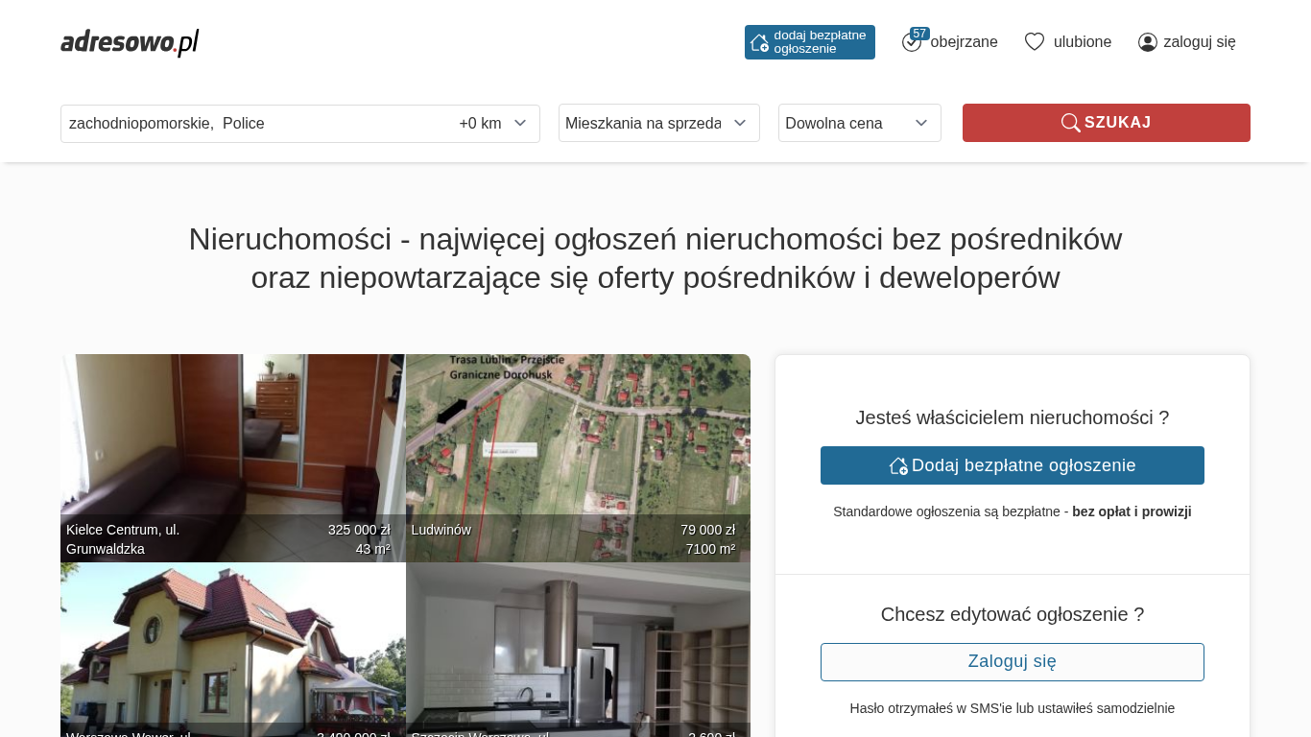The height and width of the screenshot is (737, 1311).
Task: Open the +0 km distance dropdown
Action: click(x=492, y=123)
